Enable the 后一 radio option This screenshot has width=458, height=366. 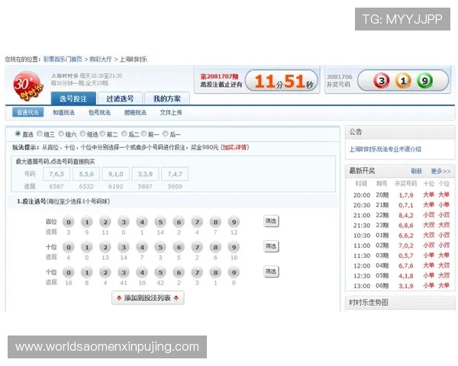166,133
